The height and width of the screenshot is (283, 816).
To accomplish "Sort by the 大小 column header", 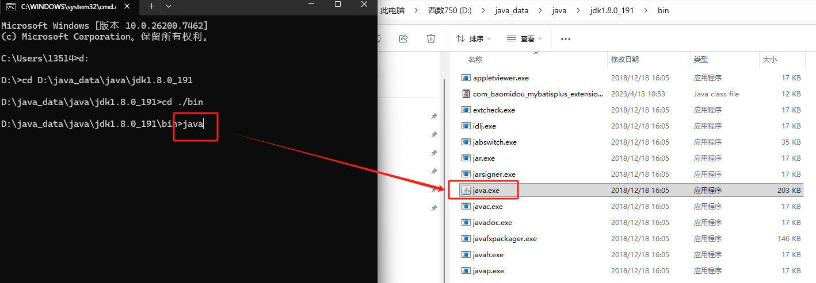I will click(769, 59).
